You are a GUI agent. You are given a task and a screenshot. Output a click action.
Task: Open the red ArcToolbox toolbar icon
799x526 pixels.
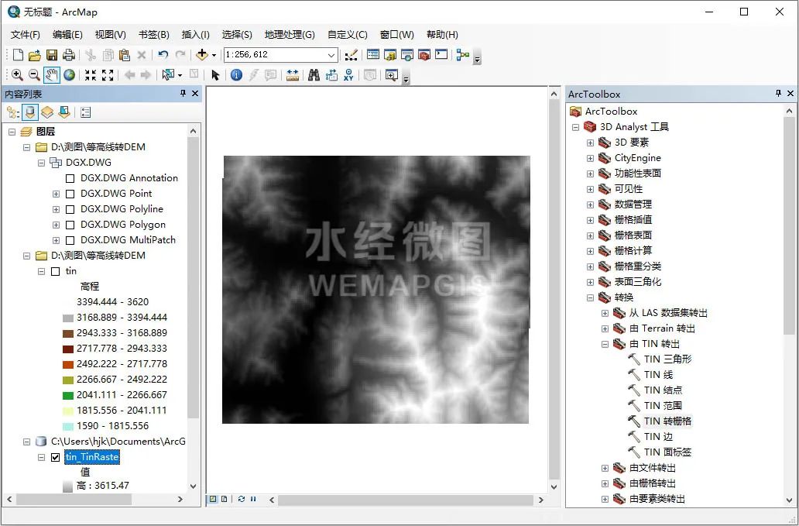pos(424,54)
